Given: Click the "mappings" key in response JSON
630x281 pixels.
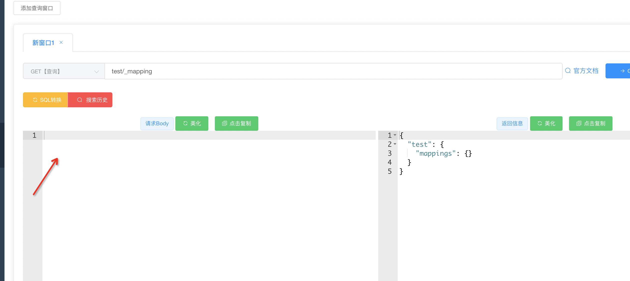Looking at the screenshot, I should point(435,153).
